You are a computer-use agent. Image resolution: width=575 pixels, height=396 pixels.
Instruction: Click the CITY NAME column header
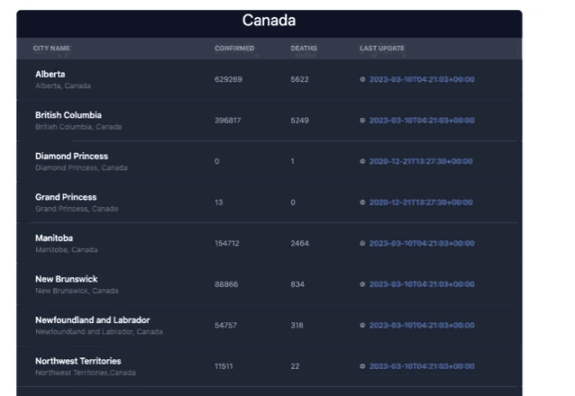coord(51,49)
